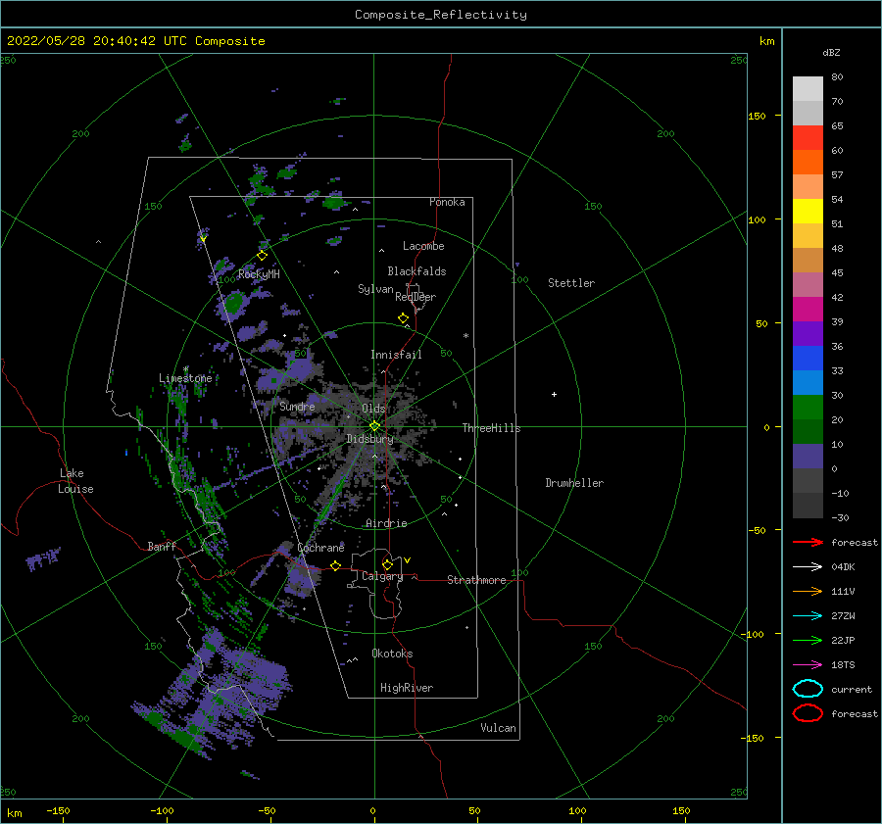Click the Calgary city label
The image size is (882, 824).
pos(382,576)
